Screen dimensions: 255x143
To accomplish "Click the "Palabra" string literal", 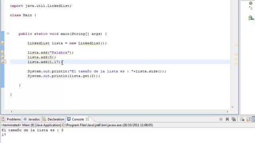I will [x=59, y=52].
